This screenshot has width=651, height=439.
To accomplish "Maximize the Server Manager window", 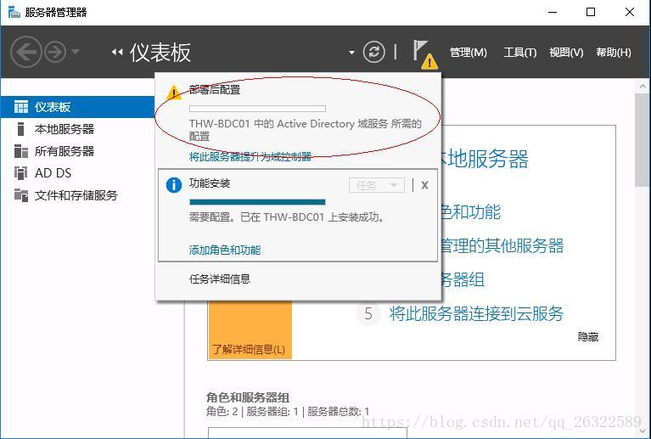I will click(x=591, y=12).
